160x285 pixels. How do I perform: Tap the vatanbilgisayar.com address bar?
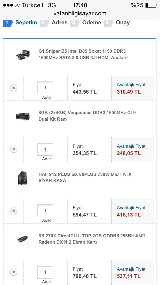click(x=80, y=13)
